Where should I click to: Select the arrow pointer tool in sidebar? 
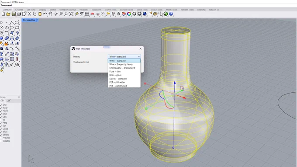point(1,22)
